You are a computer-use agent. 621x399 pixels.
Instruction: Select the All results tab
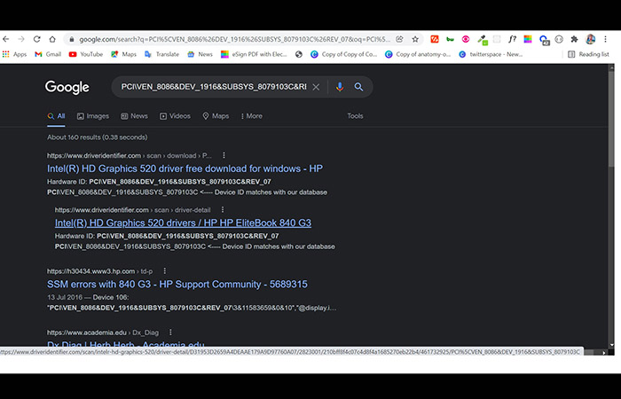click(56, 116)
